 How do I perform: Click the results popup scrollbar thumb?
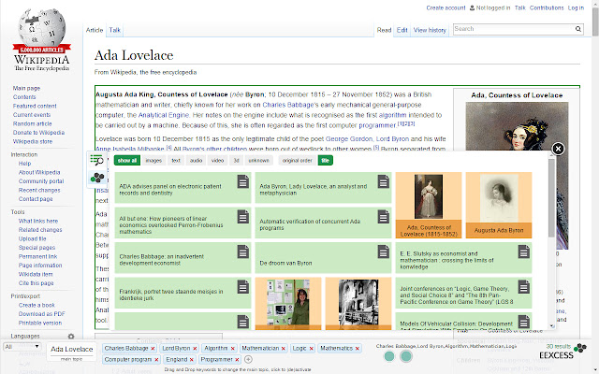coord(551,197)
